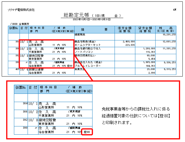Screen dimensions: 185x142
Task: Click the 貸方金額 消費税 column header
Action: coord(145,29)
